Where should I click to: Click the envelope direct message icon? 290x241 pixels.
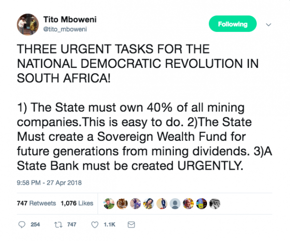coord(131,225)
